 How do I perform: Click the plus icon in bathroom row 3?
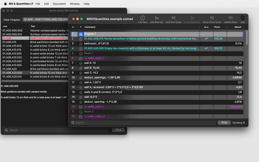point(81,44)
